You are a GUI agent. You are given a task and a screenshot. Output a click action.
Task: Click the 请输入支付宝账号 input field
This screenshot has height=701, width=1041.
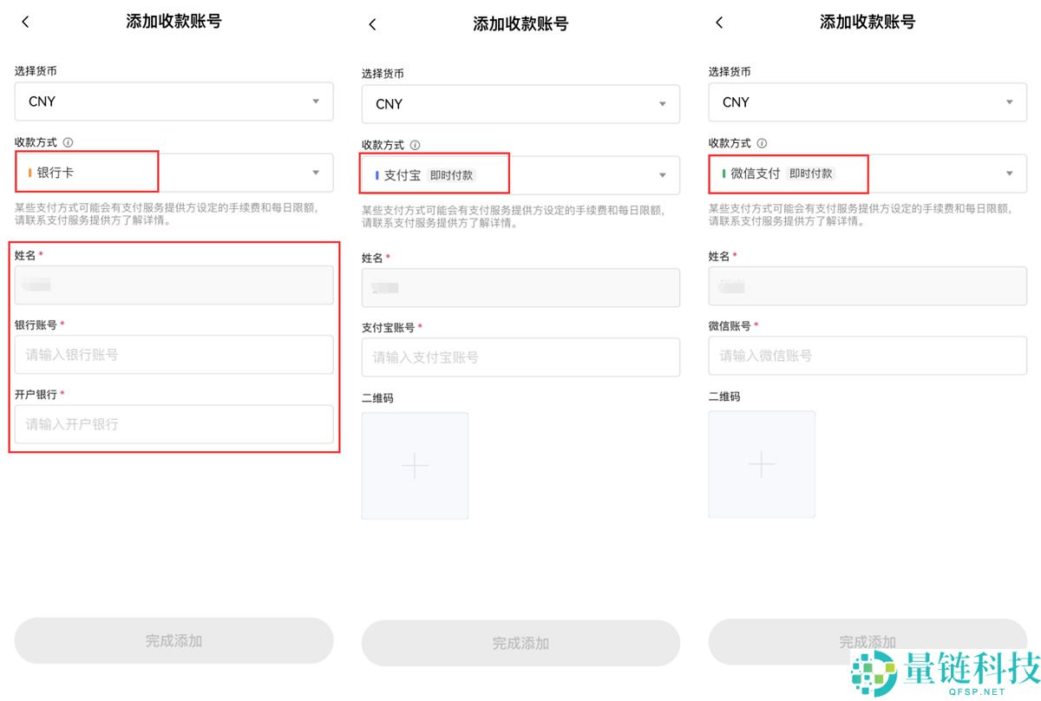pyautogui.click(x=520, y=357)
